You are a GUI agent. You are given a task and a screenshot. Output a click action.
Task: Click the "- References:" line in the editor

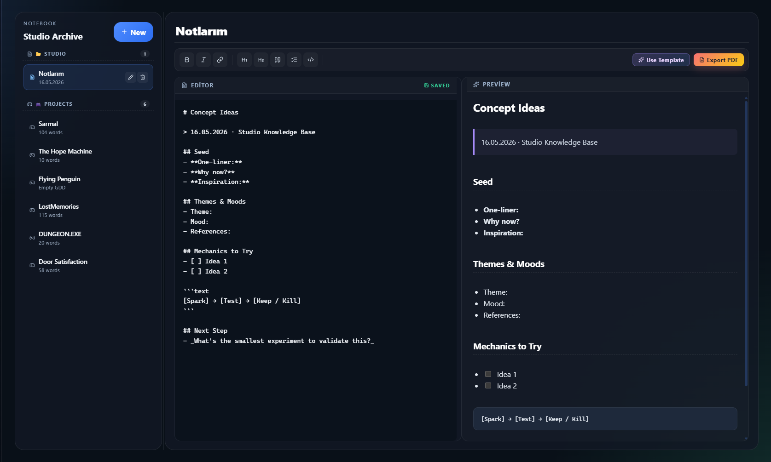[x=207, y=231]
